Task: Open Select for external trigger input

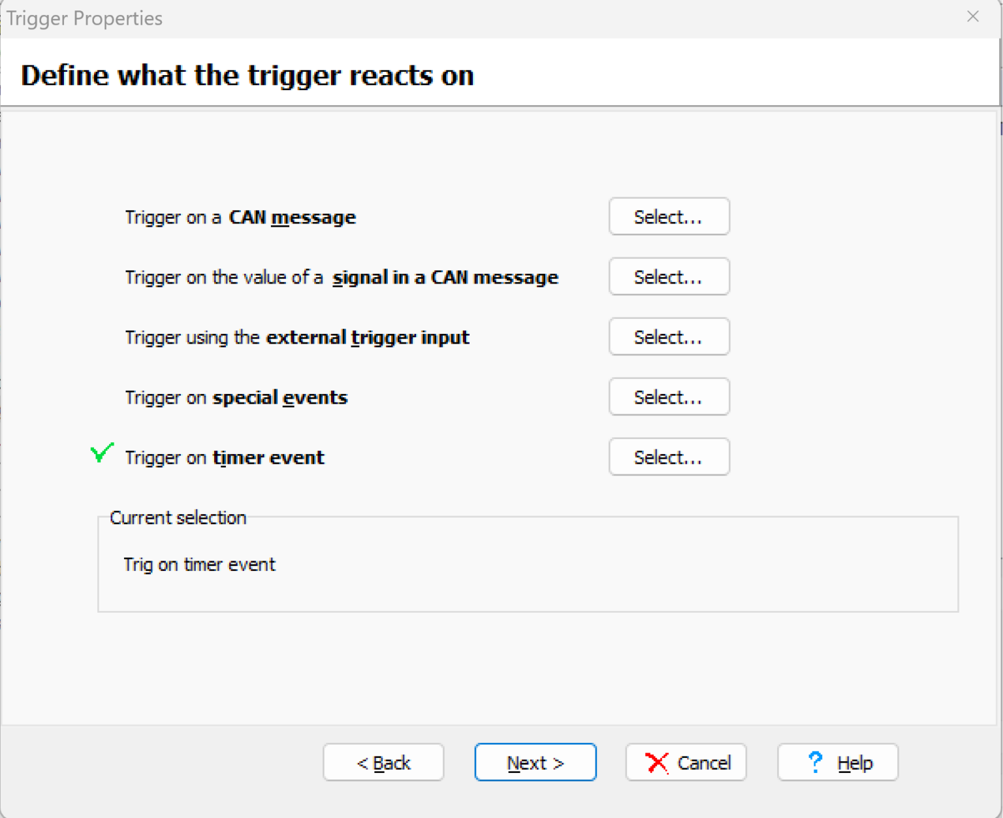Action: click(x=669, y=337)
